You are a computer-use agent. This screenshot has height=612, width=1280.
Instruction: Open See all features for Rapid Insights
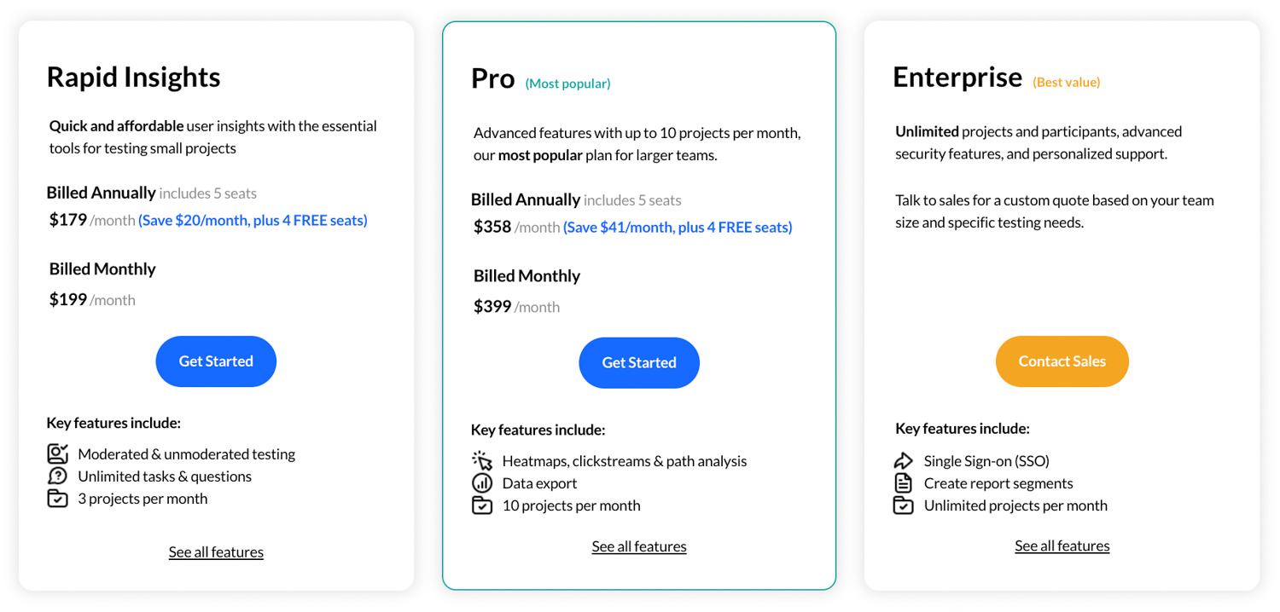216,551
